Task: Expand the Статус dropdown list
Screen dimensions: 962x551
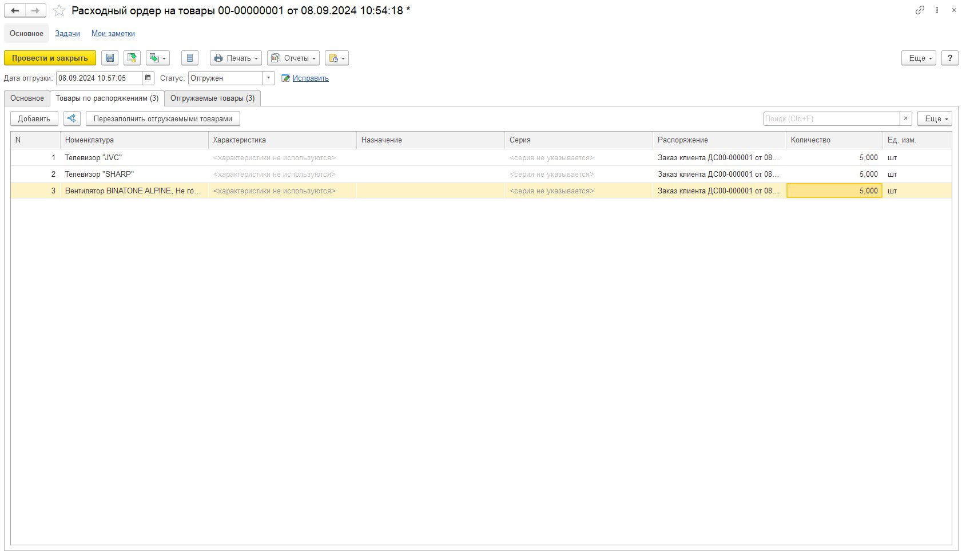Action: pos(268,78)
